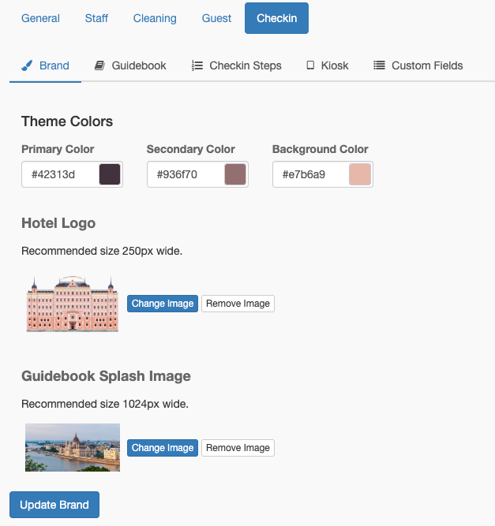
Task: Switch to the Staff tab
Action: pyautogui.click(x=96, y=18)
